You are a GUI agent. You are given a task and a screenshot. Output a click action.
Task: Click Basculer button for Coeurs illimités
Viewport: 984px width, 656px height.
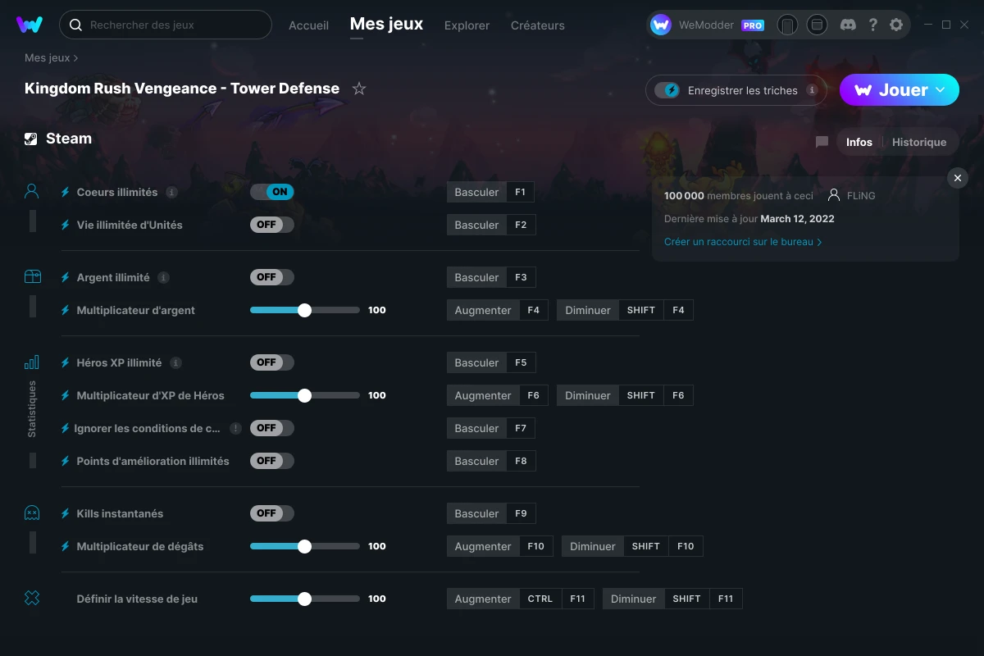pyautogui.click(x=476, y=192)
